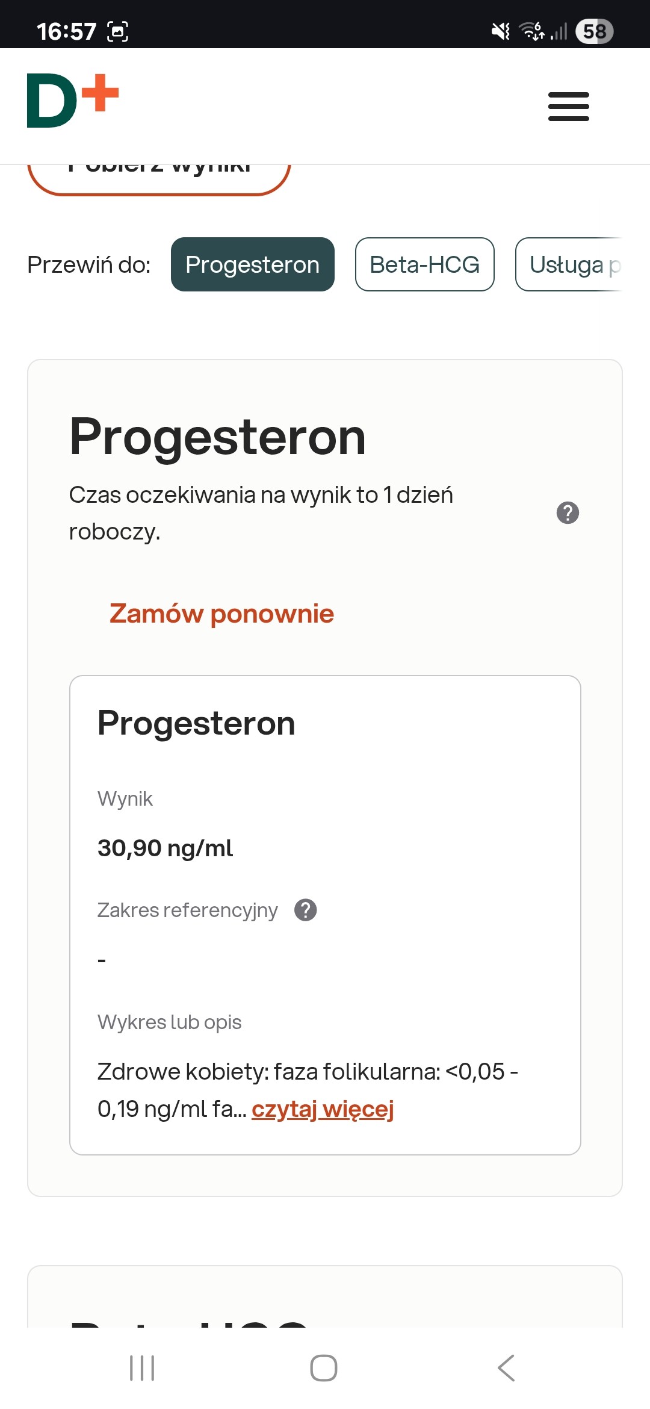This screenshot has height=1409, width=650.
Task: Tap the clock in status bar
Action: pos(66,31)
